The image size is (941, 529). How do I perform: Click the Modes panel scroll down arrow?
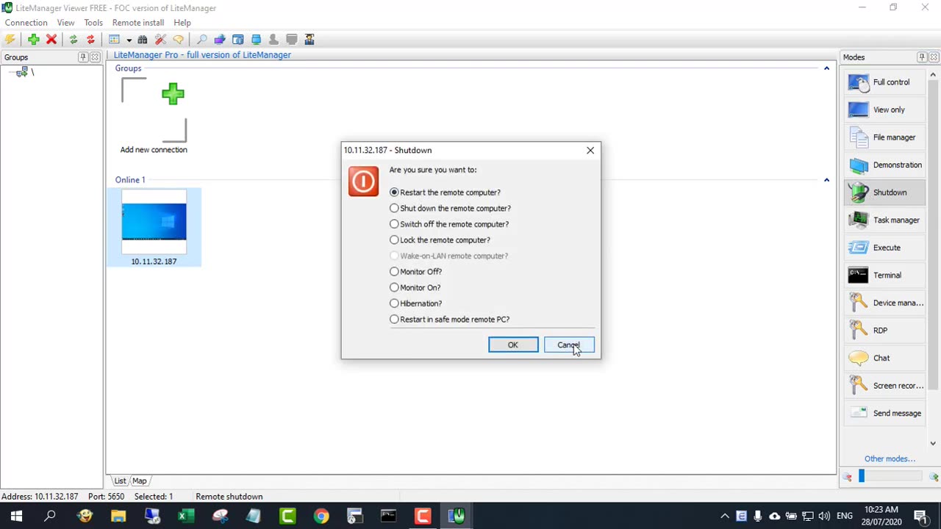point(934,443)
